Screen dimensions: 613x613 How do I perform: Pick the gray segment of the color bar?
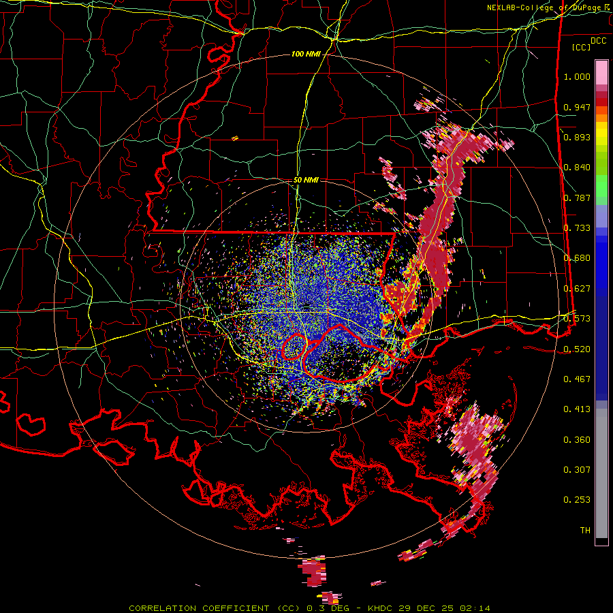tap(601, 473)
